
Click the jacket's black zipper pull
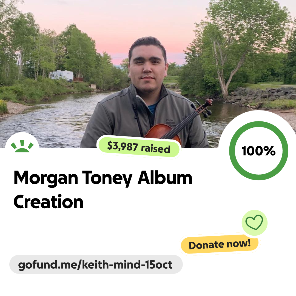(x=135, y=111)
